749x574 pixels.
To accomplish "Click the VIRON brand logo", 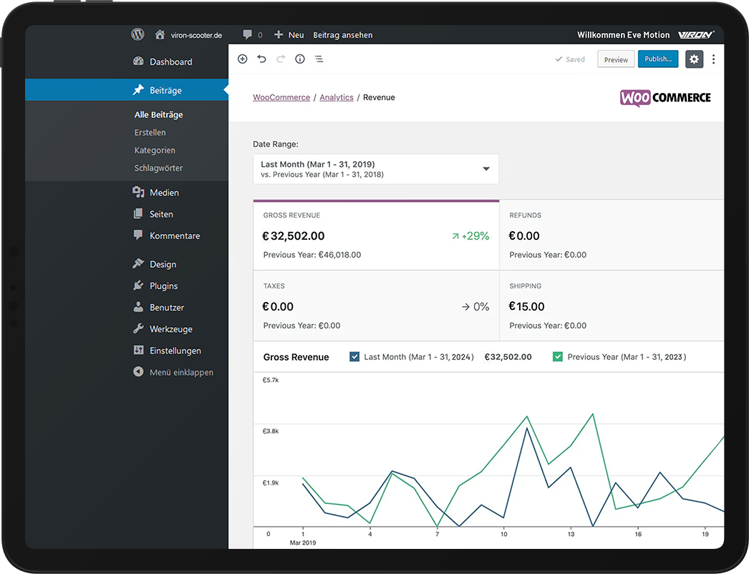I will (696, 34).
